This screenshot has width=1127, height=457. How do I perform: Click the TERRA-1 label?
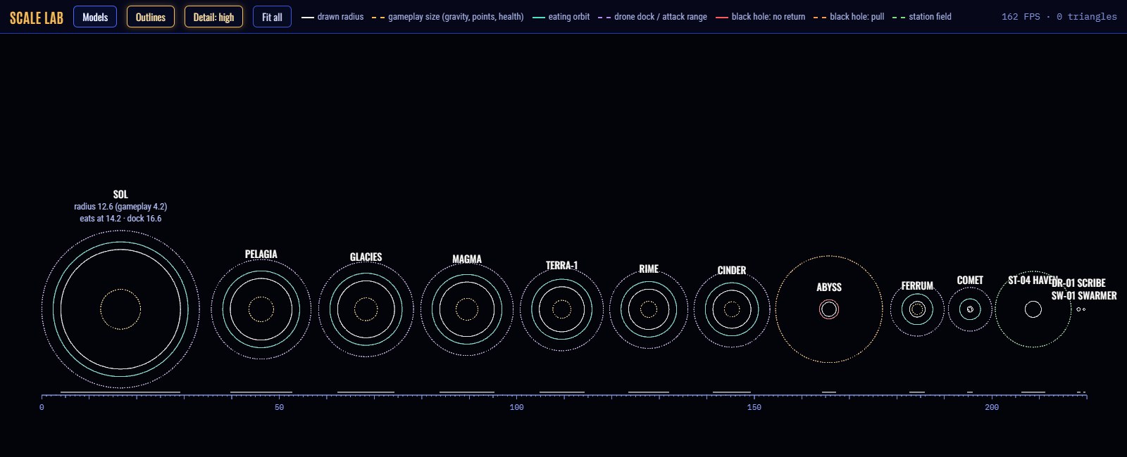[x=562, y=265]
